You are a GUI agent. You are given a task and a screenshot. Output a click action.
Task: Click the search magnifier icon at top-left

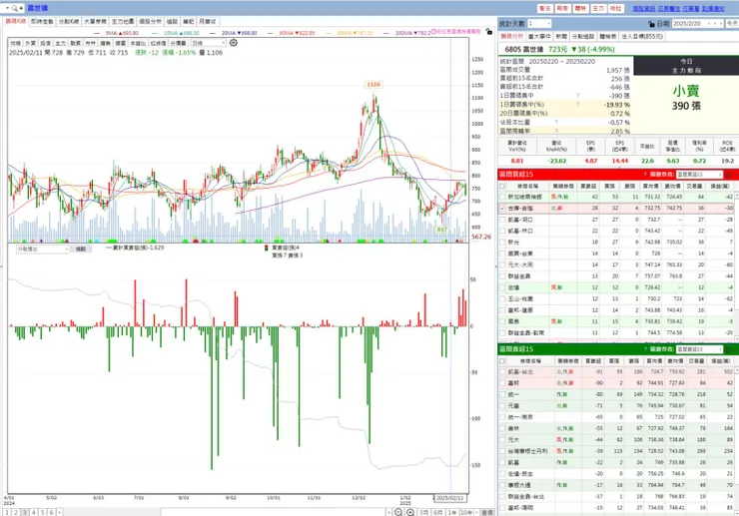[x=15, y=8]
